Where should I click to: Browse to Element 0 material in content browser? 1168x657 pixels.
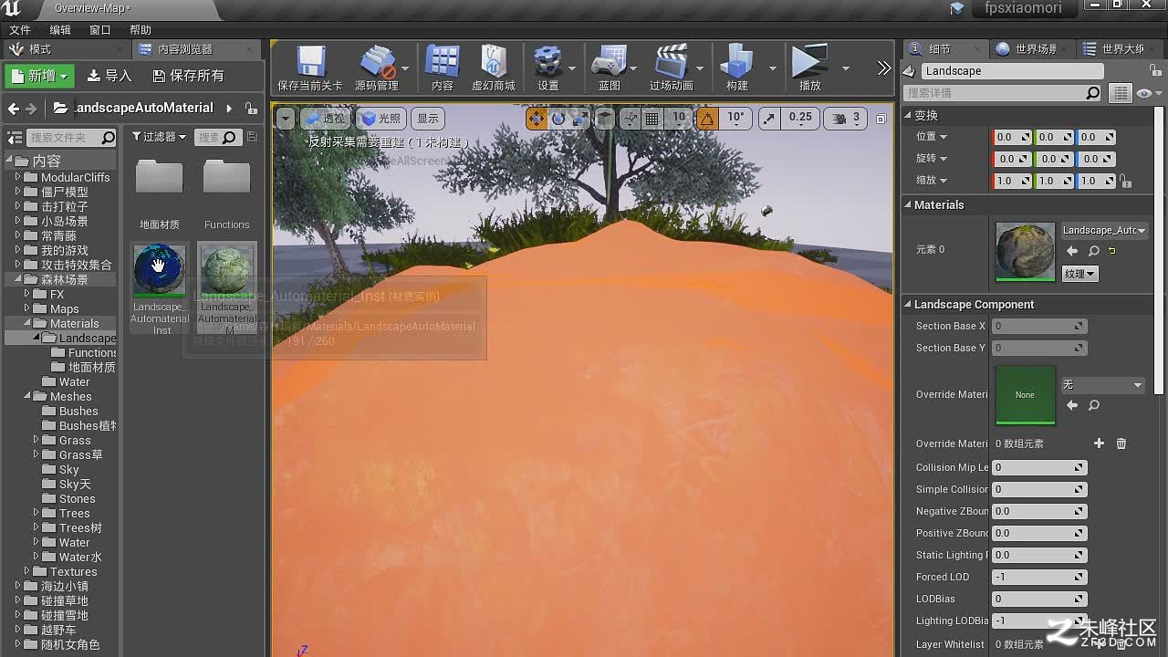(1093, 251)
